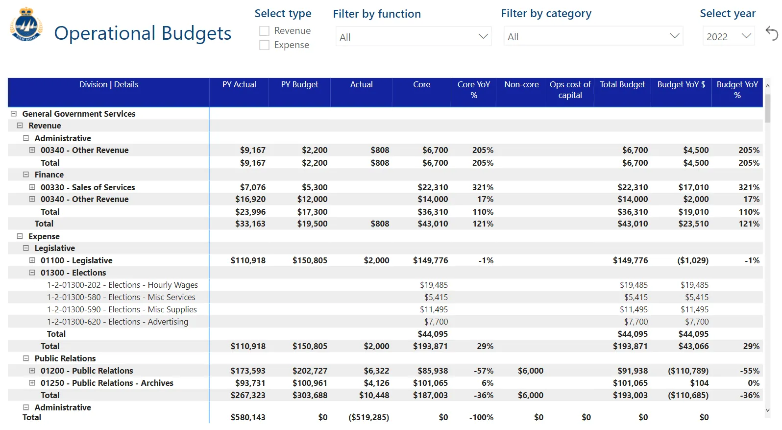Image resolution: width=782 pixels, height=430 pixels.
Task: Click the $580,143 grand total PY Actual
Action: click(248, 417)
